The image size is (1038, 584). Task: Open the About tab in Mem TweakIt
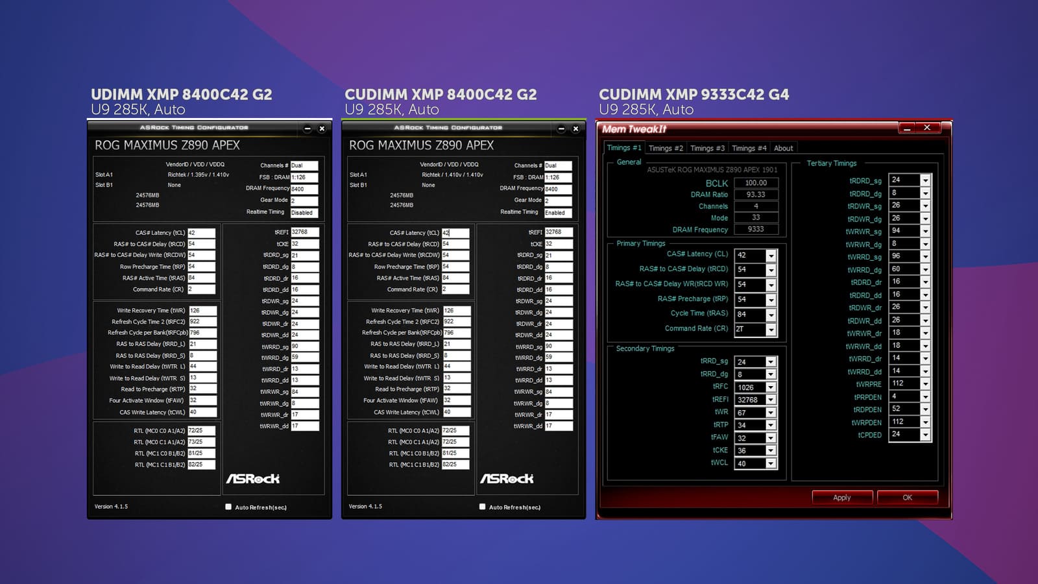(x=783, y=148)
